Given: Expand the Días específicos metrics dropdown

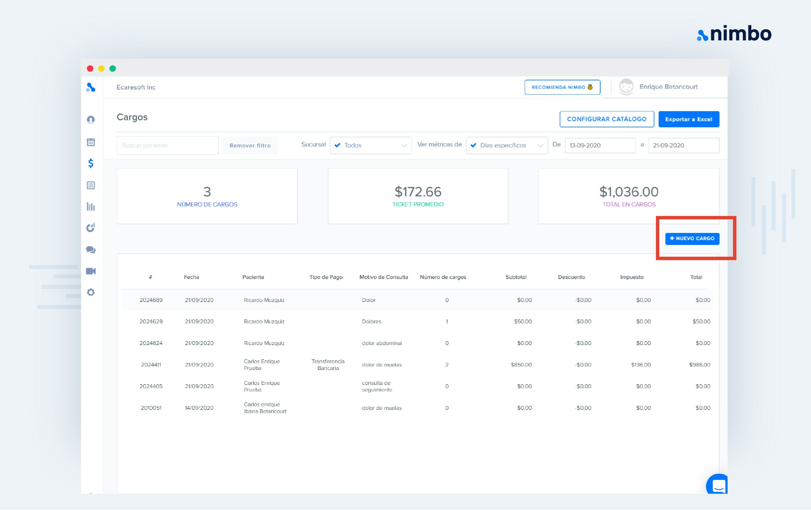Looking at the screenshot, I should 507,145.
